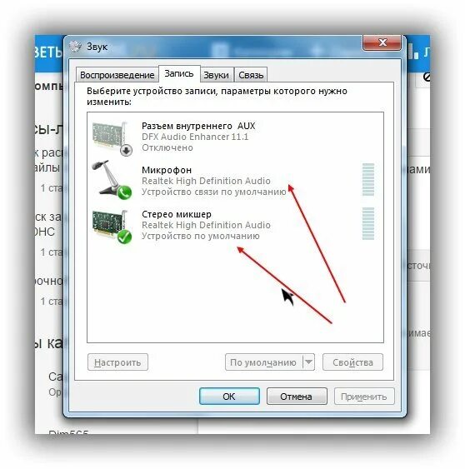Click the microphone device icon

[112, 180]
